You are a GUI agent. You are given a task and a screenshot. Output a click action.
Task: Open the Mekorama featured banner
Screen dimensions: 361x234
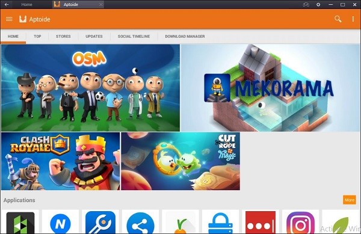pos(270,88)
